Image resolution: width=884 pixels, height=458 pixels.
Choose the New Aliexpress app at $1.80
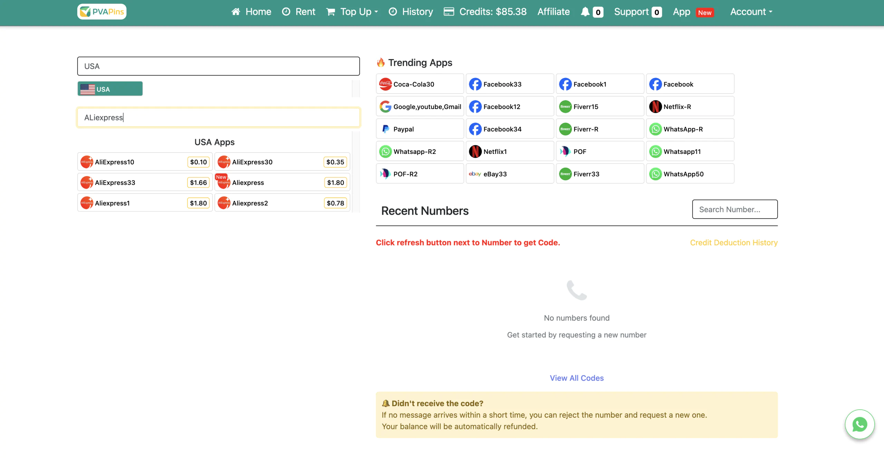coord(282,182)
